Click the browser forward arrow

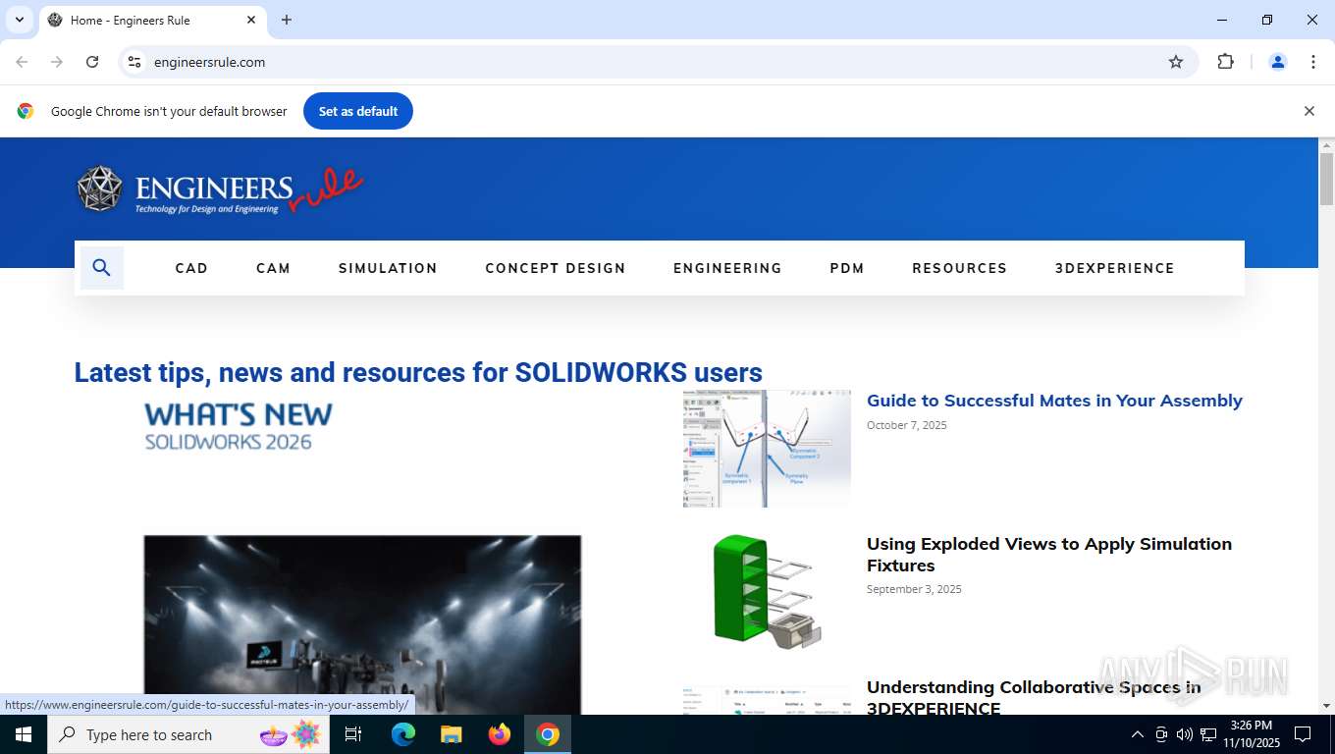click(x=57, y=62)
